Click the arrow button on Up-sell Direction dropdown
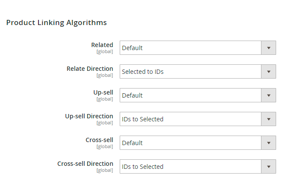The height and width of the screenshot is (190, 296). 268,119
